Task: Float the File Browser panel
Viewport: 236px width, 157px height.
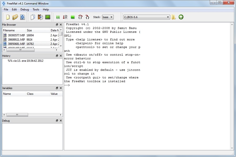Action: click(57, 25)
